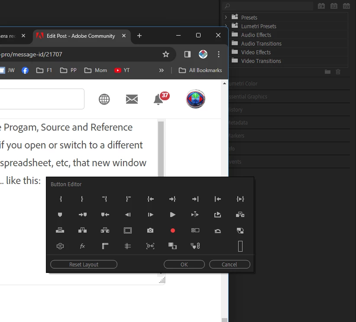This screenshot has height=322, width=356.
Task: Select the Audio Effects folder
Action: click(x=256, y=35)
